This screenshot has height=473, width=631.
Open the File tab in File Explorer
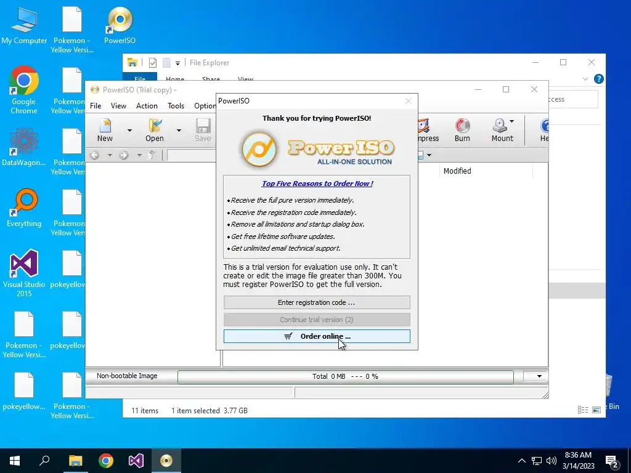pos(140,78)
